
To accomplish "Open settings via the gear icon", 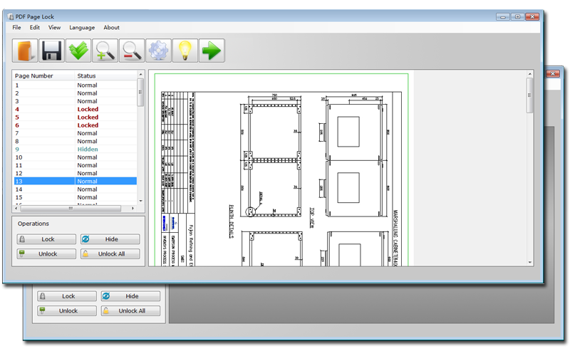I will pyautogui.click(x=158, y=51).
